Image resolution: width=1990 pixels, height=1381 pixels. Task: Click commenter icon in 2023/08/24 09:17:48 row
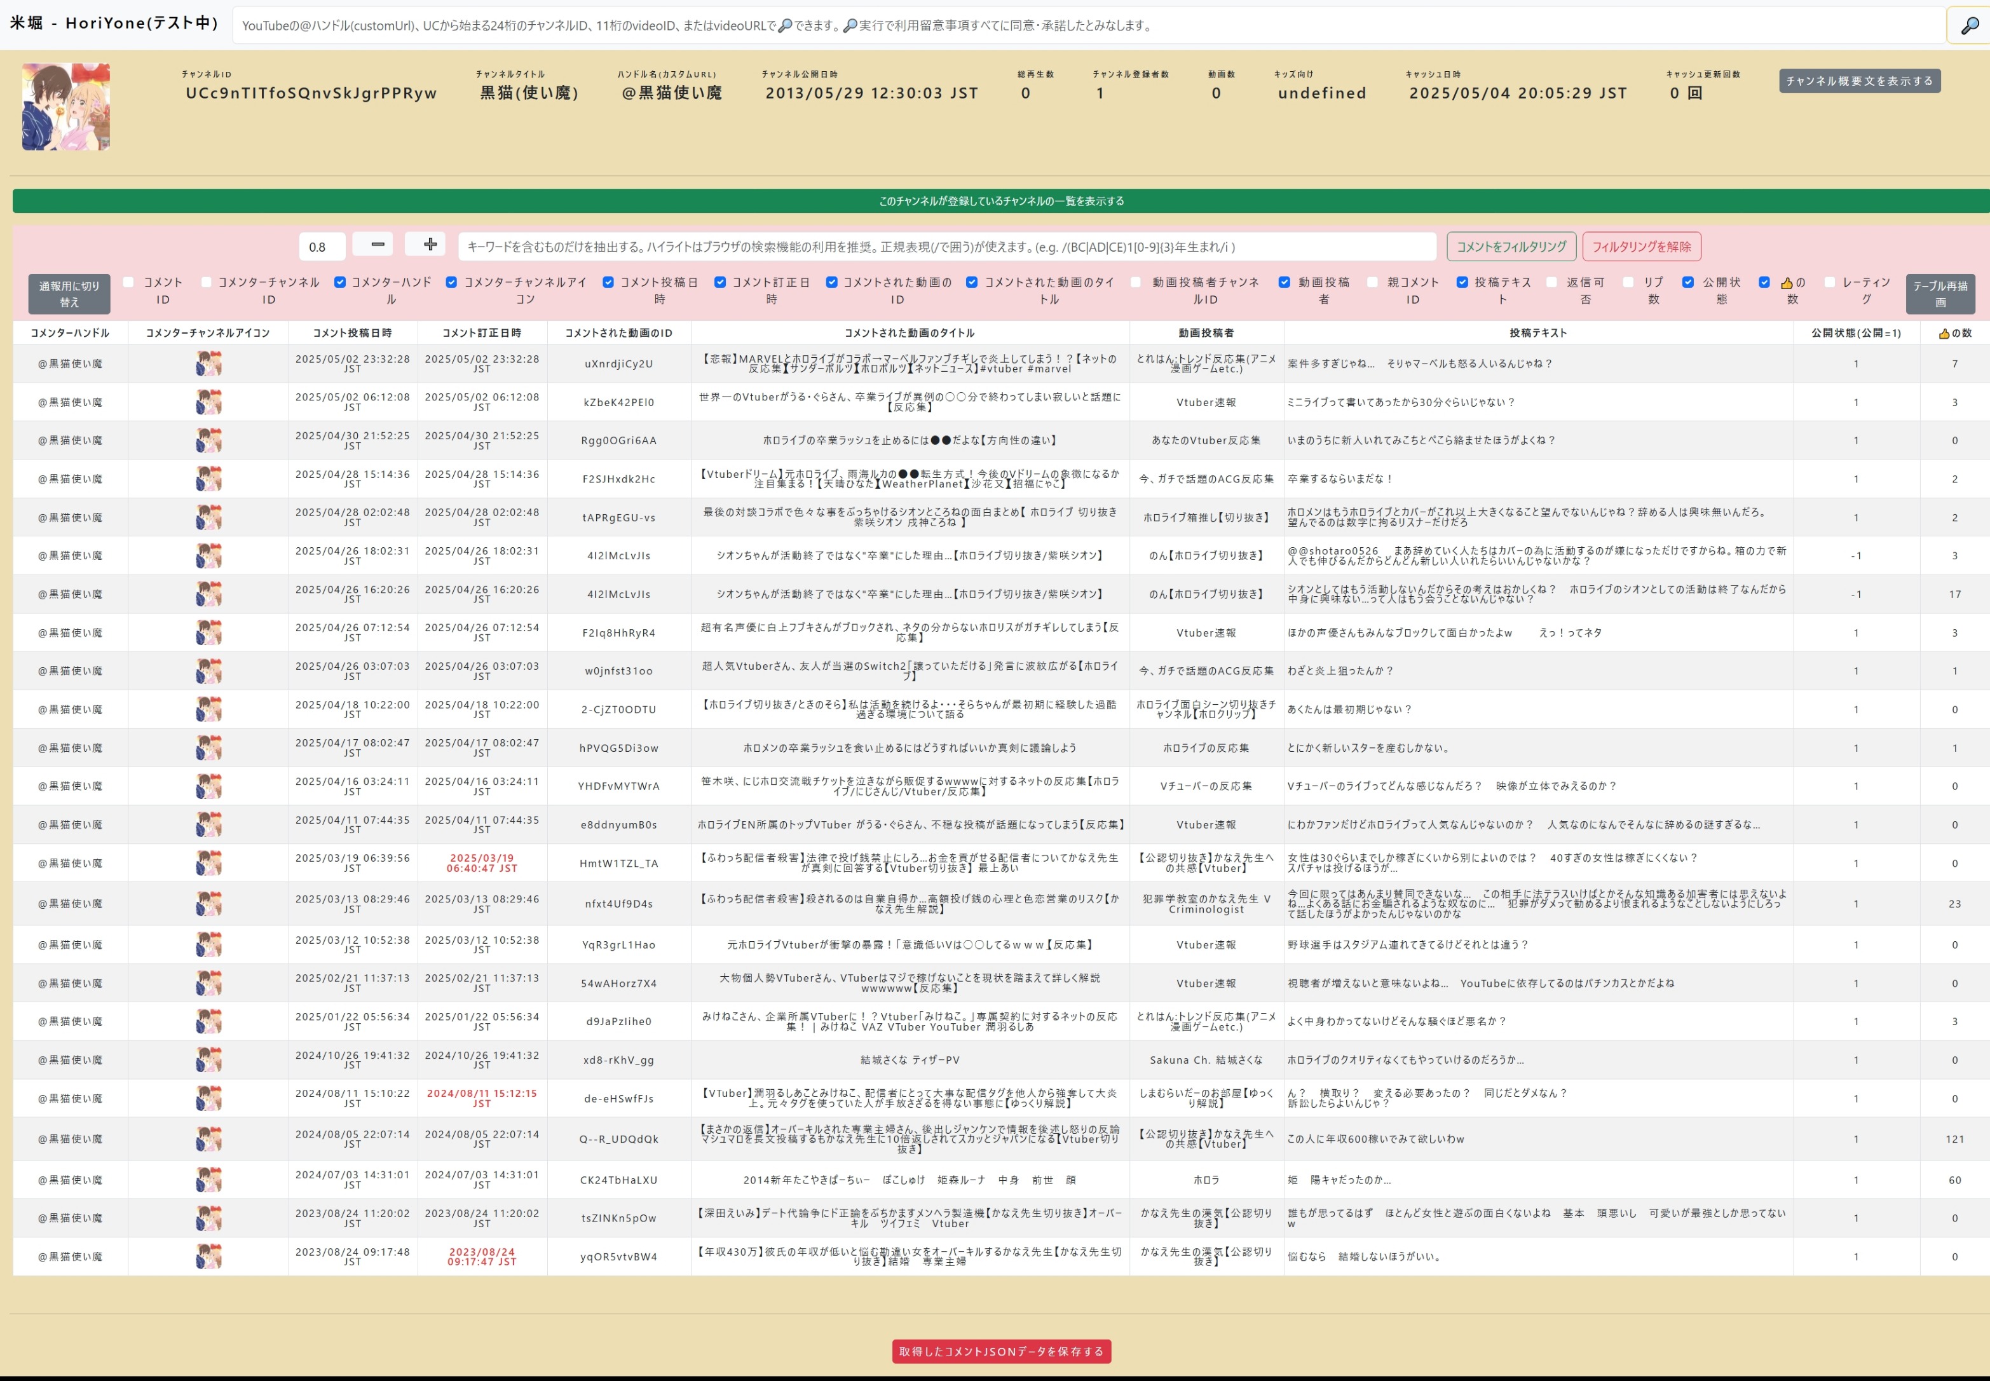pyautogui.click(x=208, y=1256)
